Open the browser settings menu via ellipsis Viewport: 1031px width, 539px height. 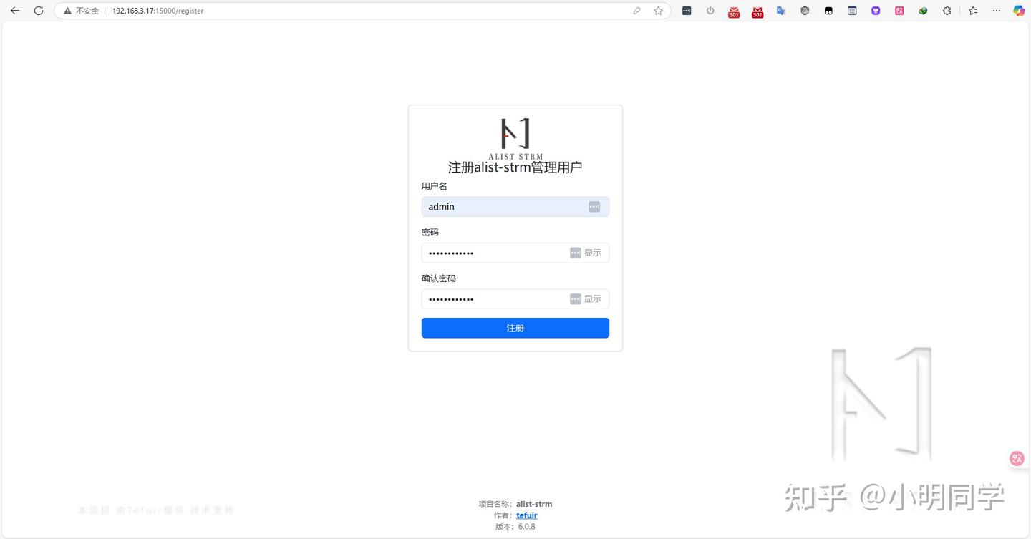pos(997,11)
